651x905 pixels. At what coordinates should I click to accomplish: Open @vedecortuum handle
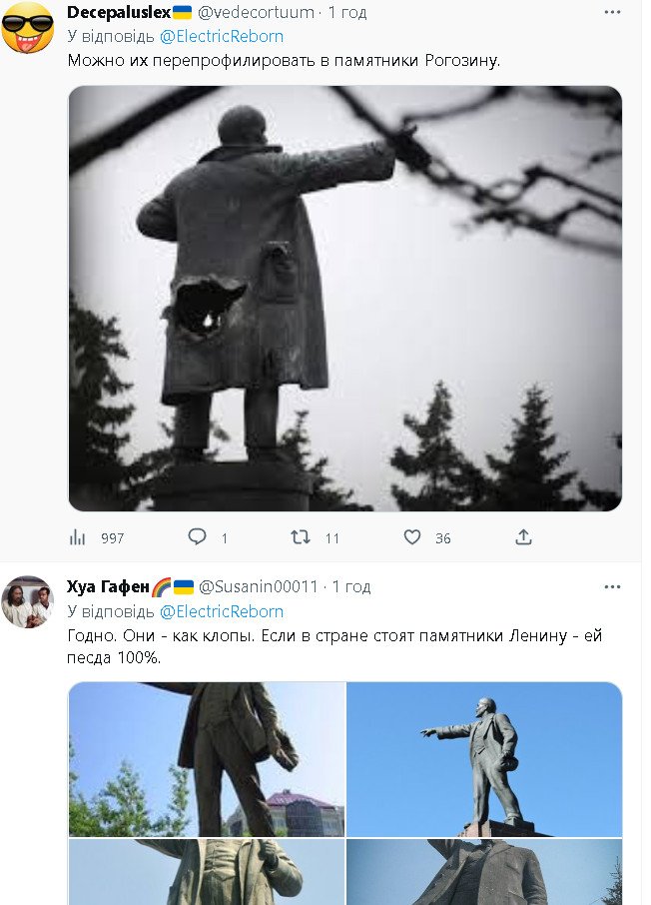(257, 12)
